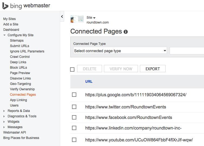Click the Messages label

pyautogui.click(x=15, y=127)
